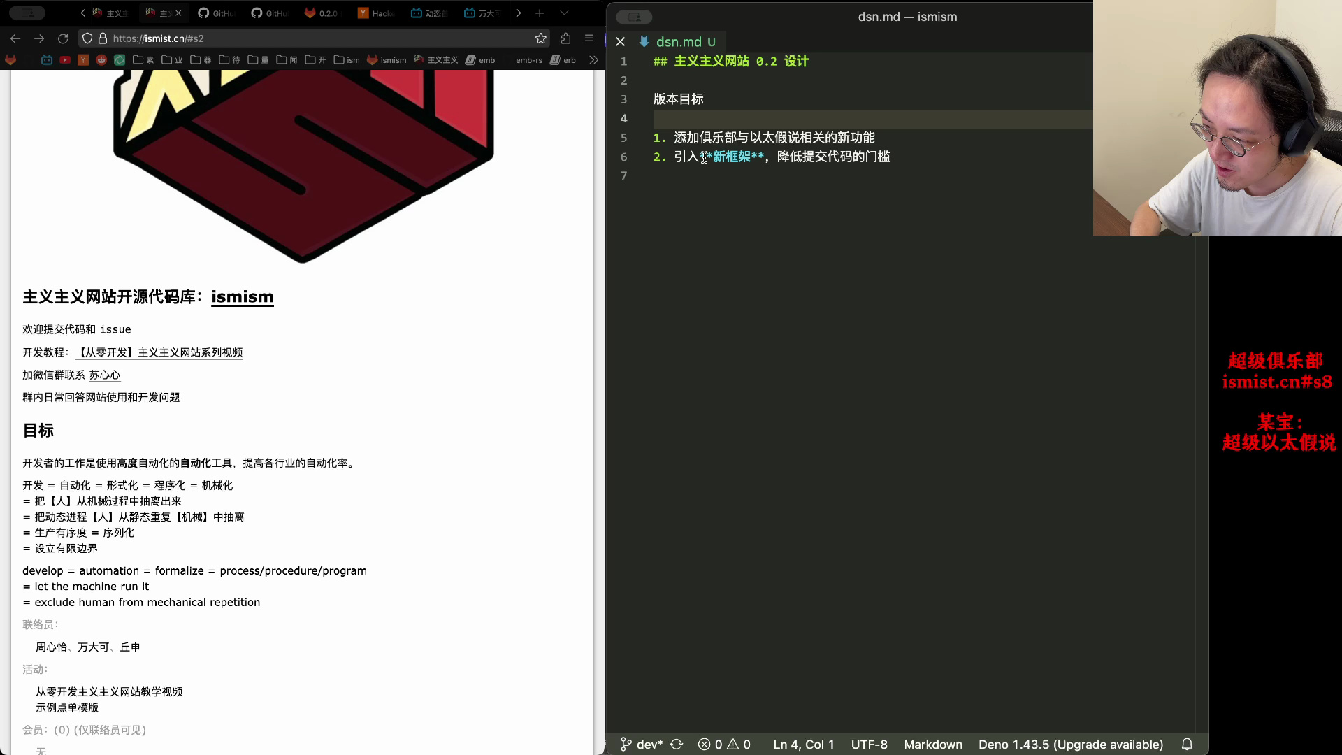This screenshot has height=755, width=1342.
Task: Click the source control icon in status bar
Action: (627, 744)
